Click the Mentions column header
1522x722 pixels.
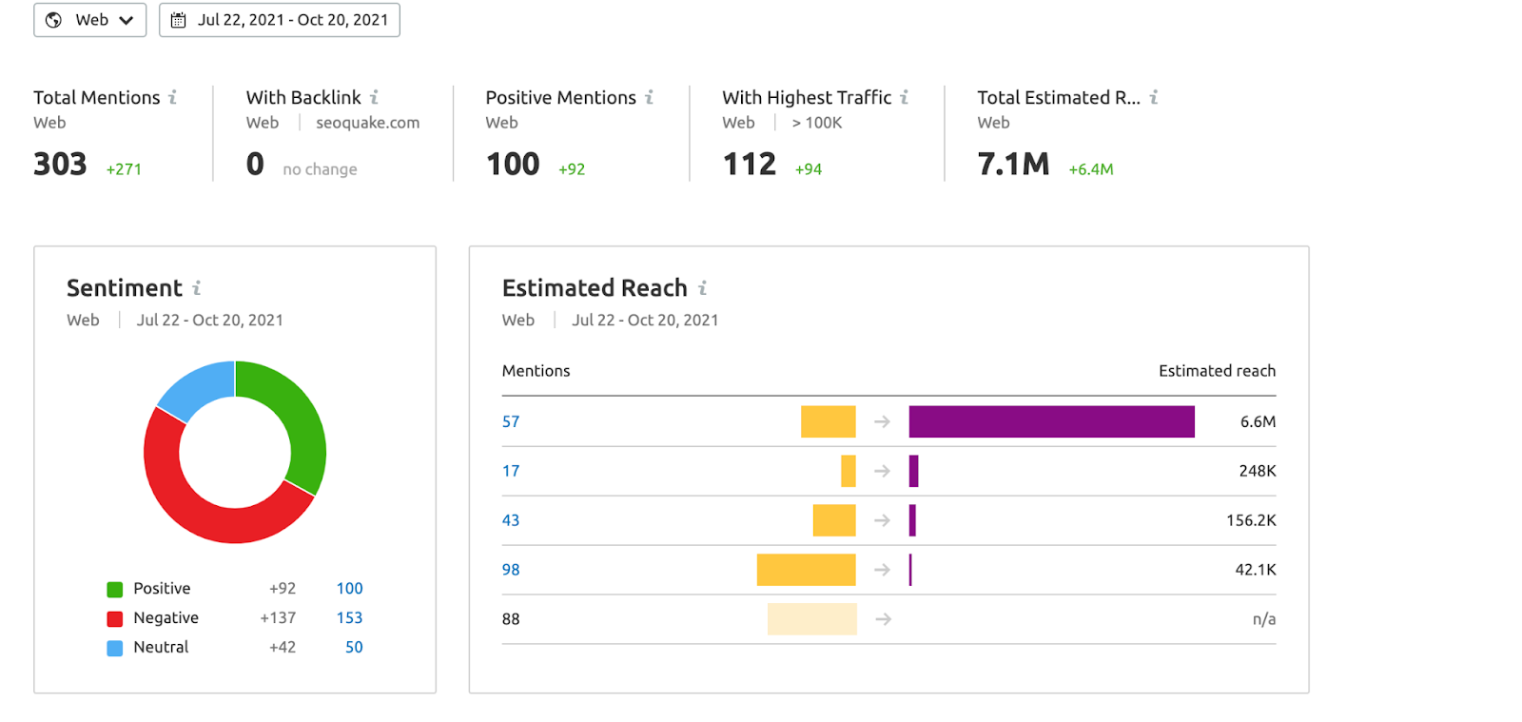[536, 371]
